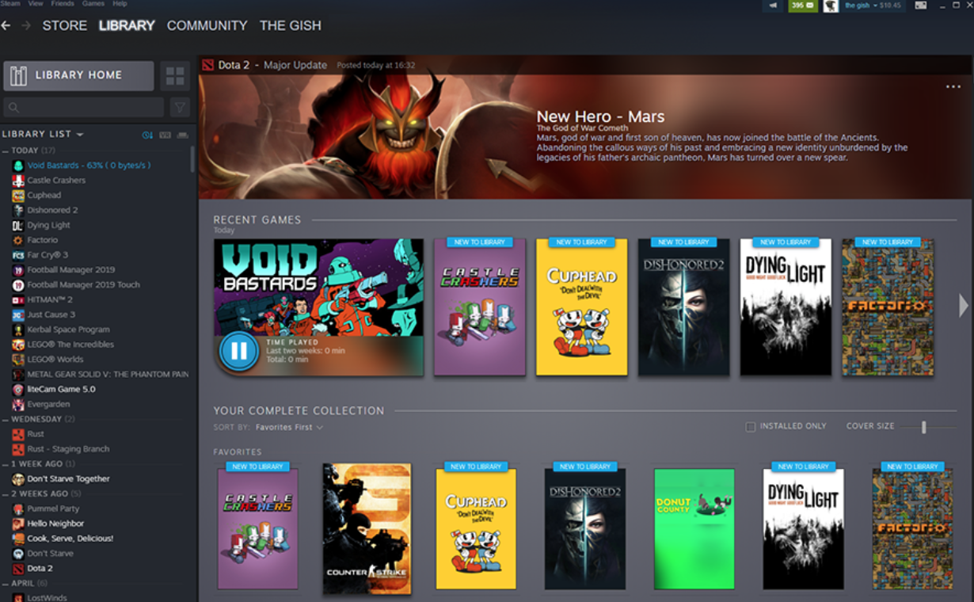Select HITMAN 2 icon in list
This screenshot has width=974, height=602.
(18, 300)
